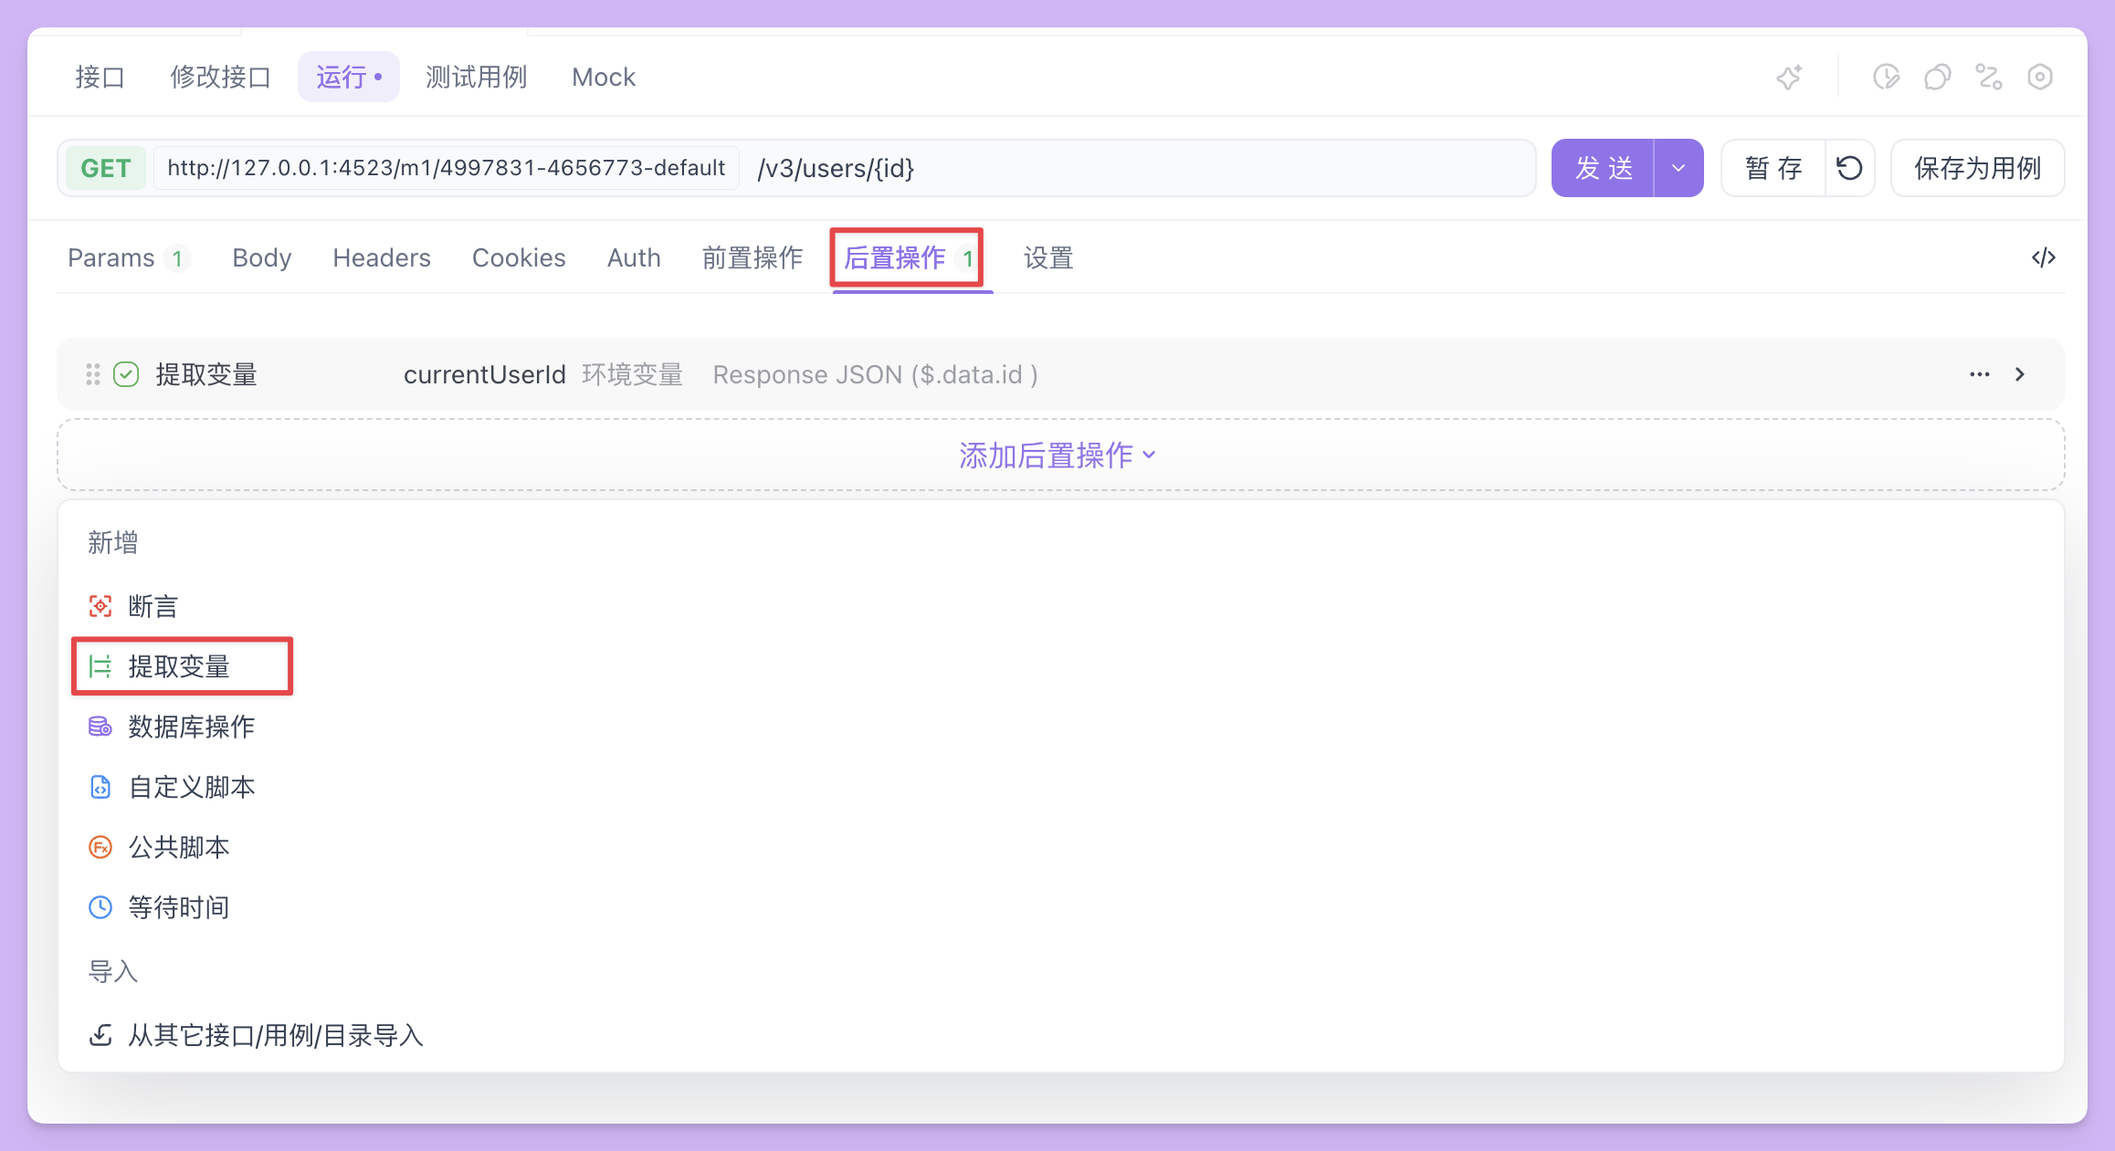Click the drag handle on 提取变量 row

pyautogui.click(x=93, y=374)
